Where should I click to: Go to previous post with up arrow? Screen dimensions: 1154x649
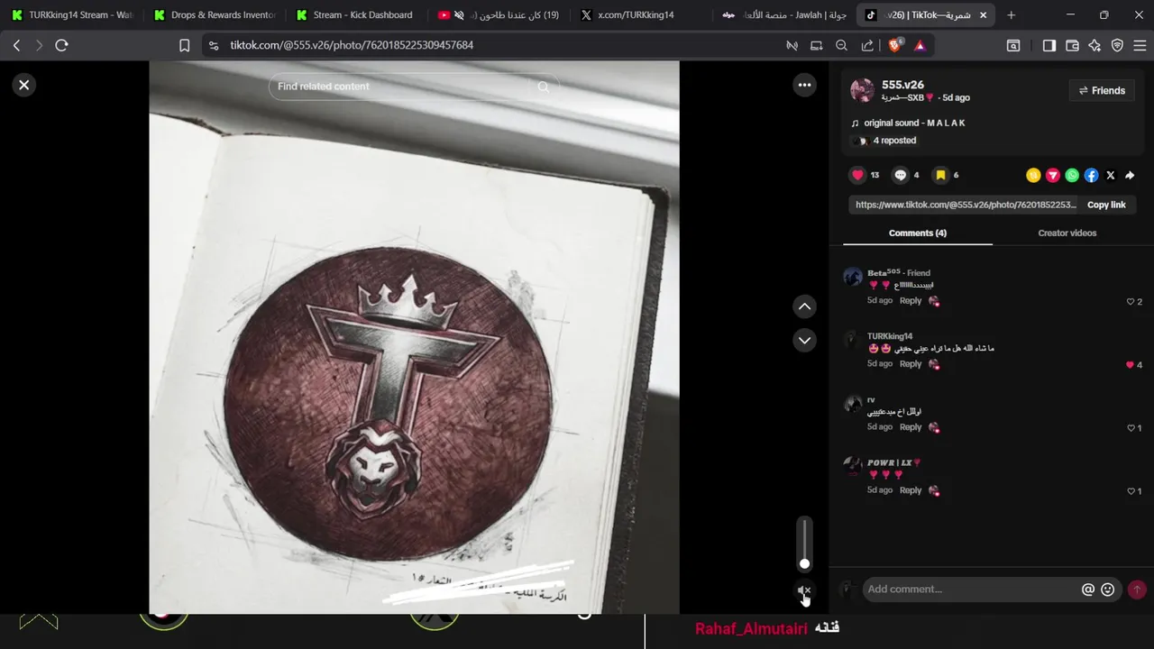pos(805,306)
